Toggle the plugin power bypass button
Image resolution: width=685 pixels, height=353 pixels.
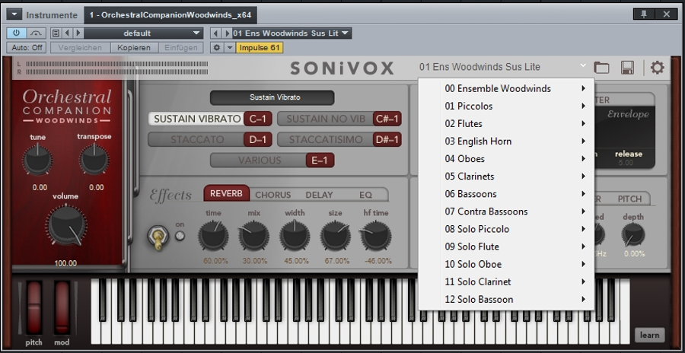(x=17, y=33)
